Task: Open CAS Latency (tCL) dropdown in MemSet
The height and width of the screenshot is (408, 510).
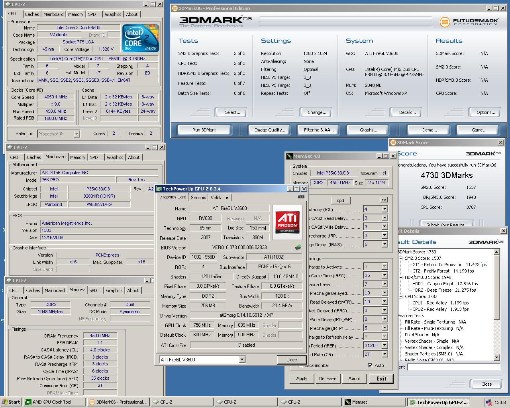Action: coord(384,209)
